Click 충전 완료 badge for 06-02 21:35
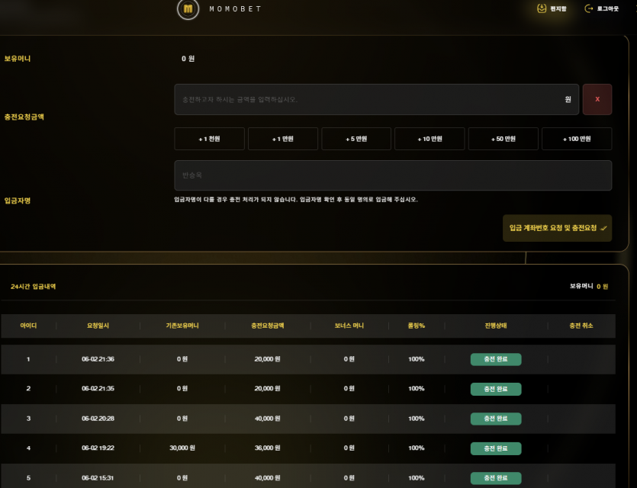Image resolution: width=637 pixels, height=488 pixels. (496, 389)
